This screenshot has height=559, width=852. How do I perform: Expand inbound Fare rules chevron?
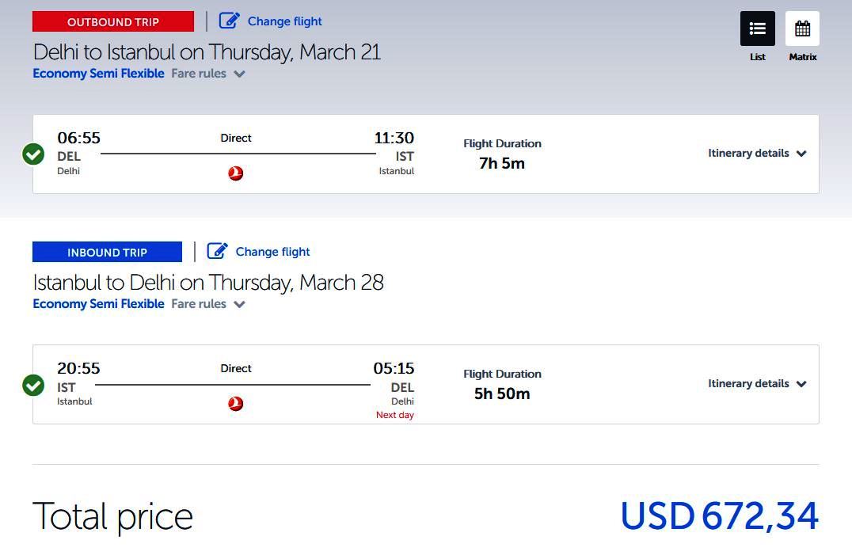tap(240, 304)
